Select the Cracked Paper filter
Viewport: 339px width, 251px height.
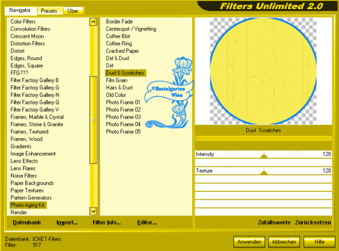coord(122,51)
